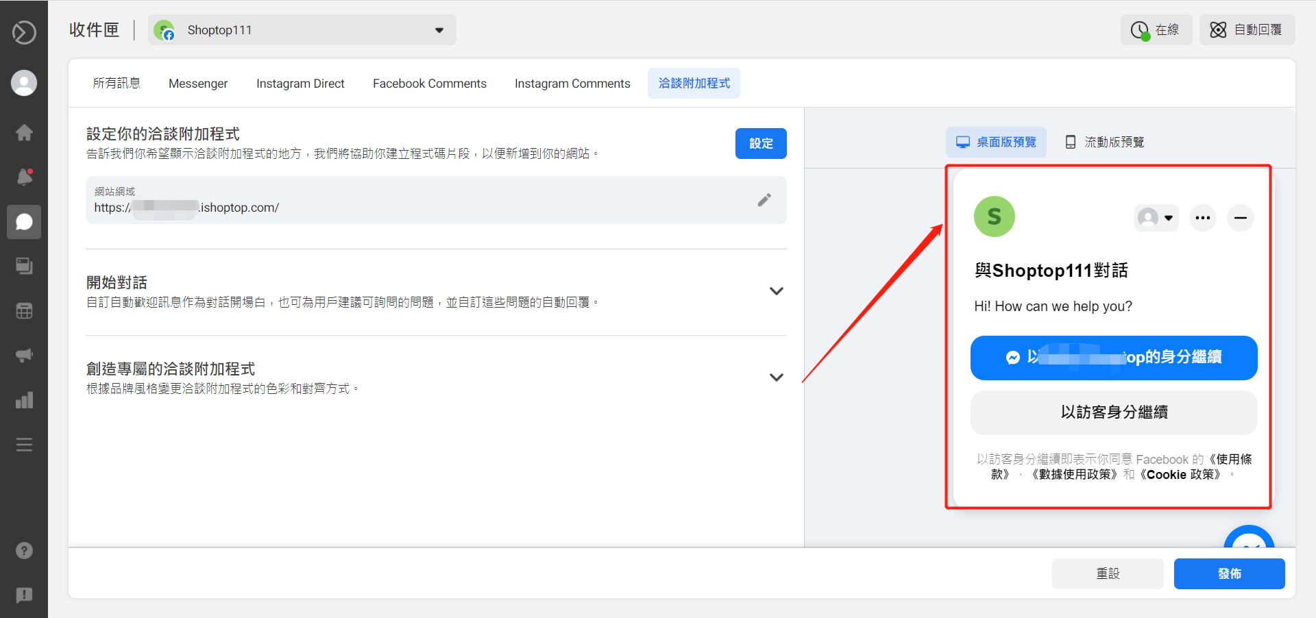Switch to the Facebook Comments tab
The height and width of the screenshot is (618, 1316).
coord(430,84)
